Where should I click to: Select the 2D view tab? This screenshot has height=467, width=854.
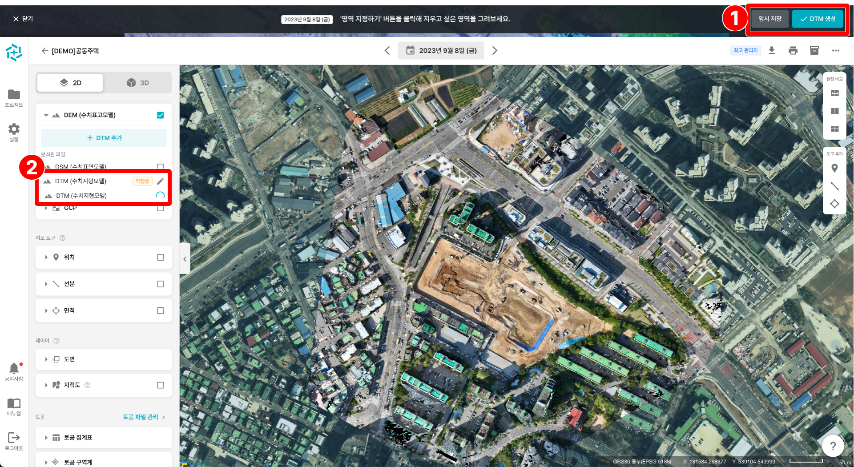click(70, 83)
